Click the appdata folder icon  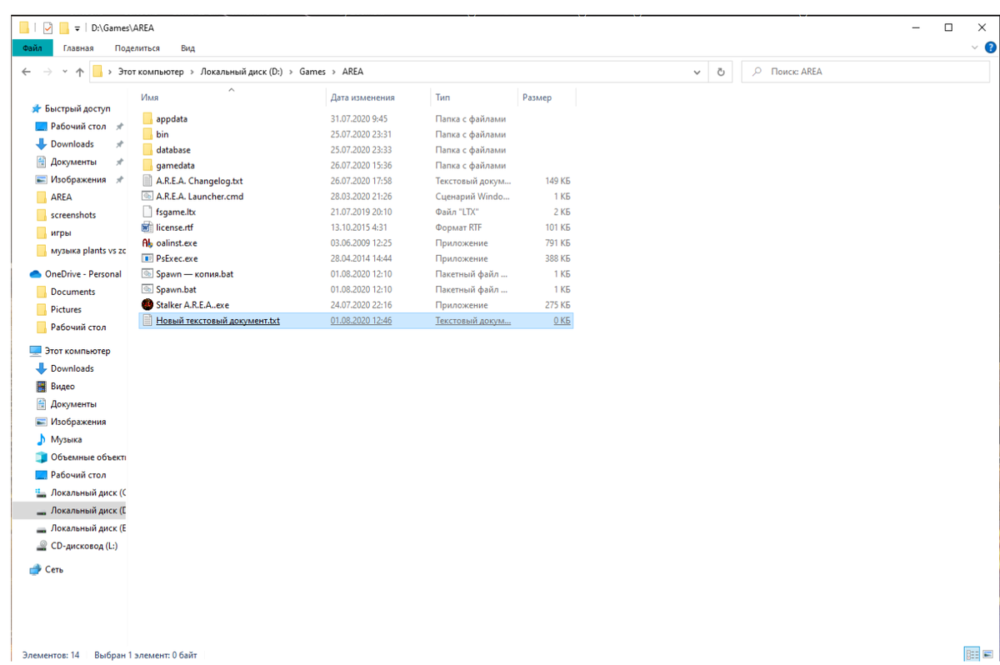point(147,118)
